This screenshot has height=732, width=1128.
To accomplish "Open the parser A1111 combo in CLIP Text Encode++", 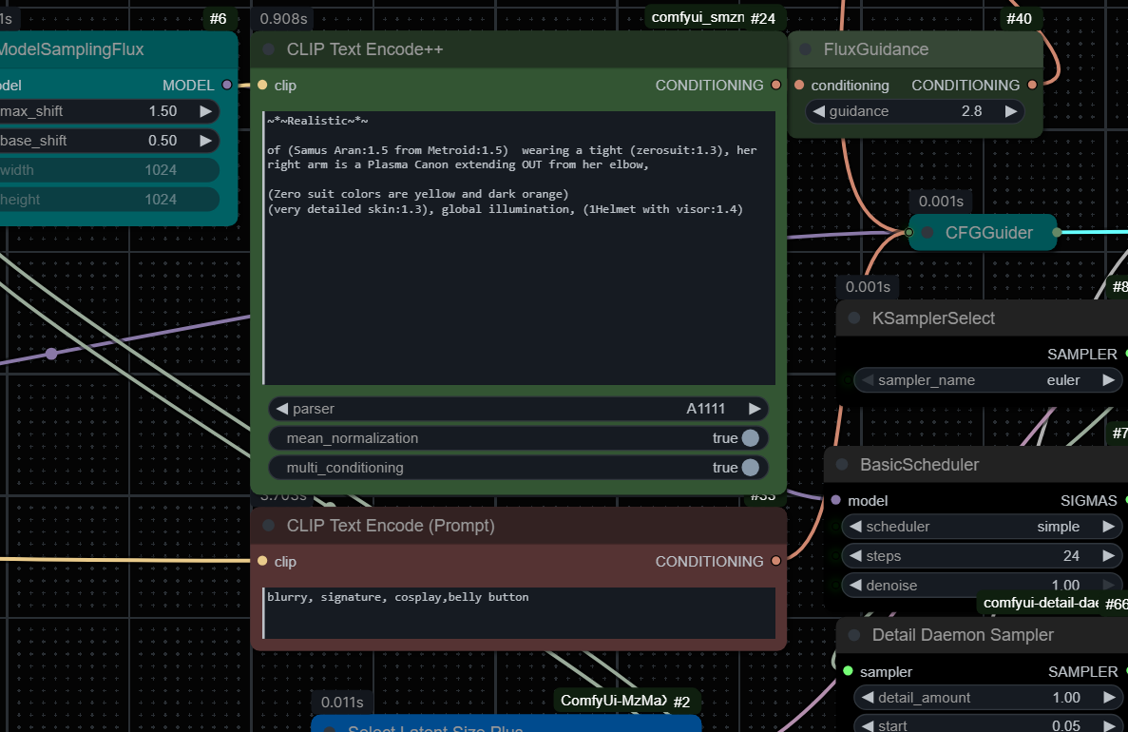I will (518, 409).
